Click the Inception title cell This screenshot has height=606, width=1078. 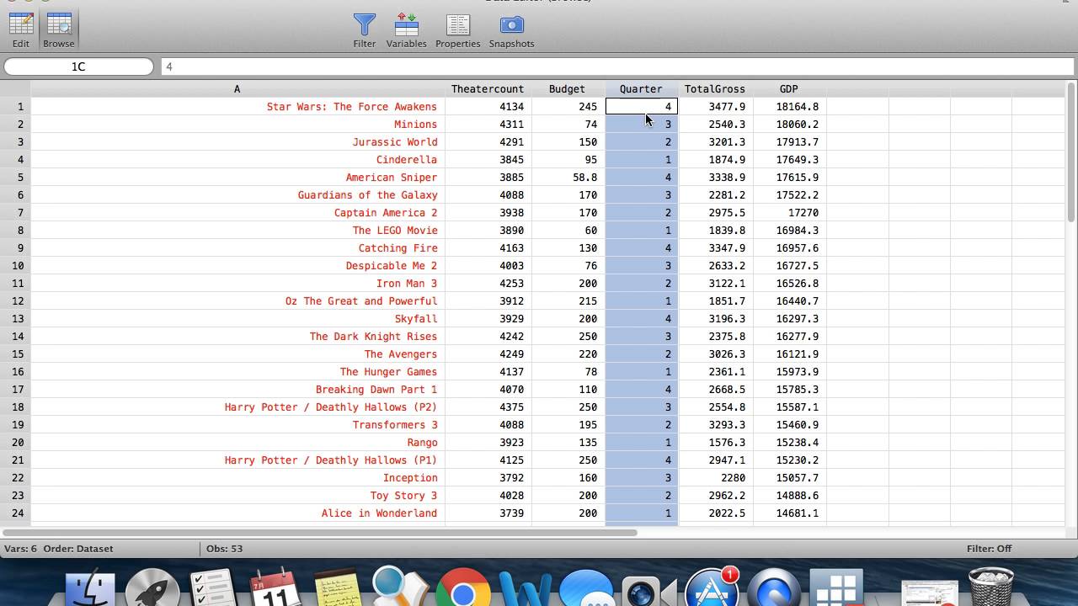pos(237,477)
